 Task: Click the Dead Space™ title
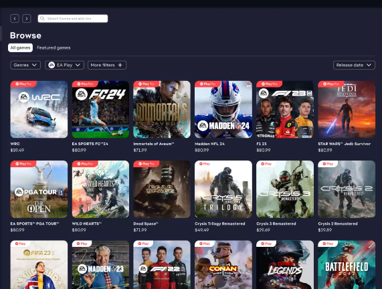(x=146, y=223)
